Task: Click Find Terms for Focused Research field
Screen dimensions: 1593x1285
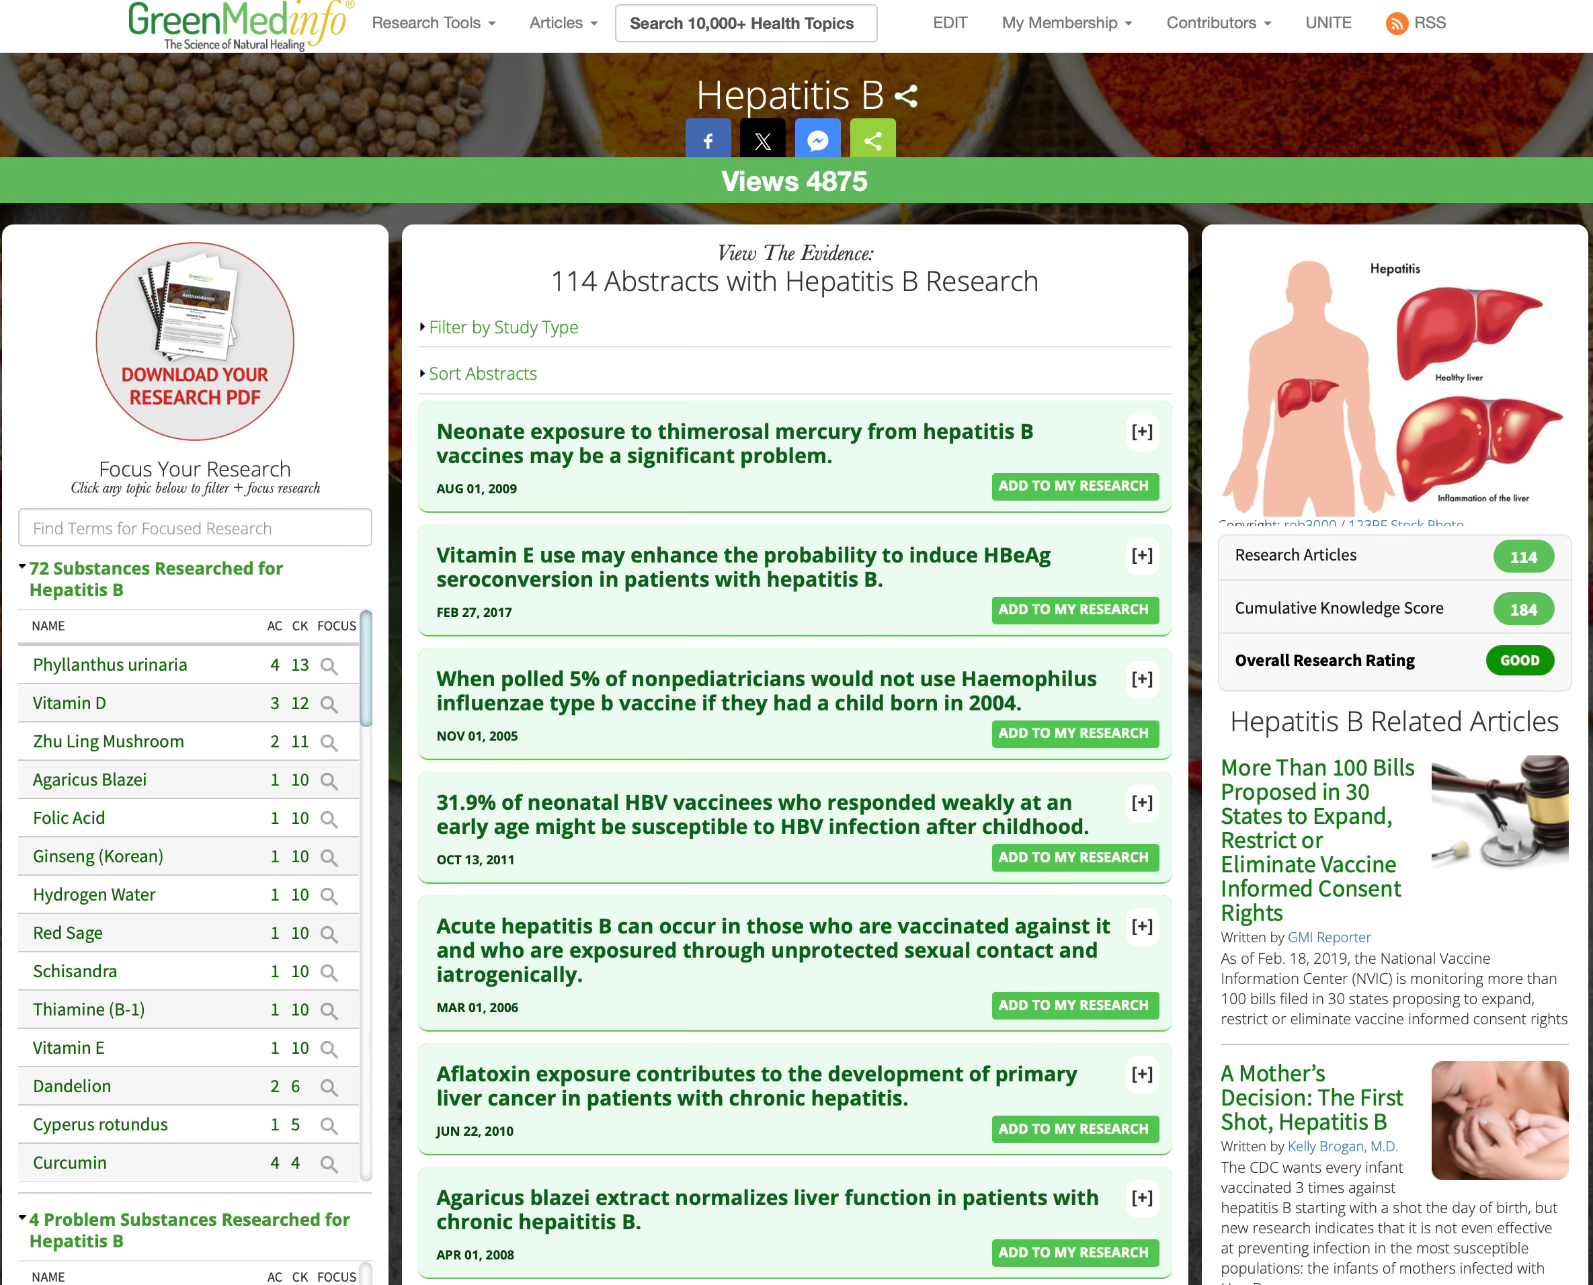Action: [x=195, y=528]
